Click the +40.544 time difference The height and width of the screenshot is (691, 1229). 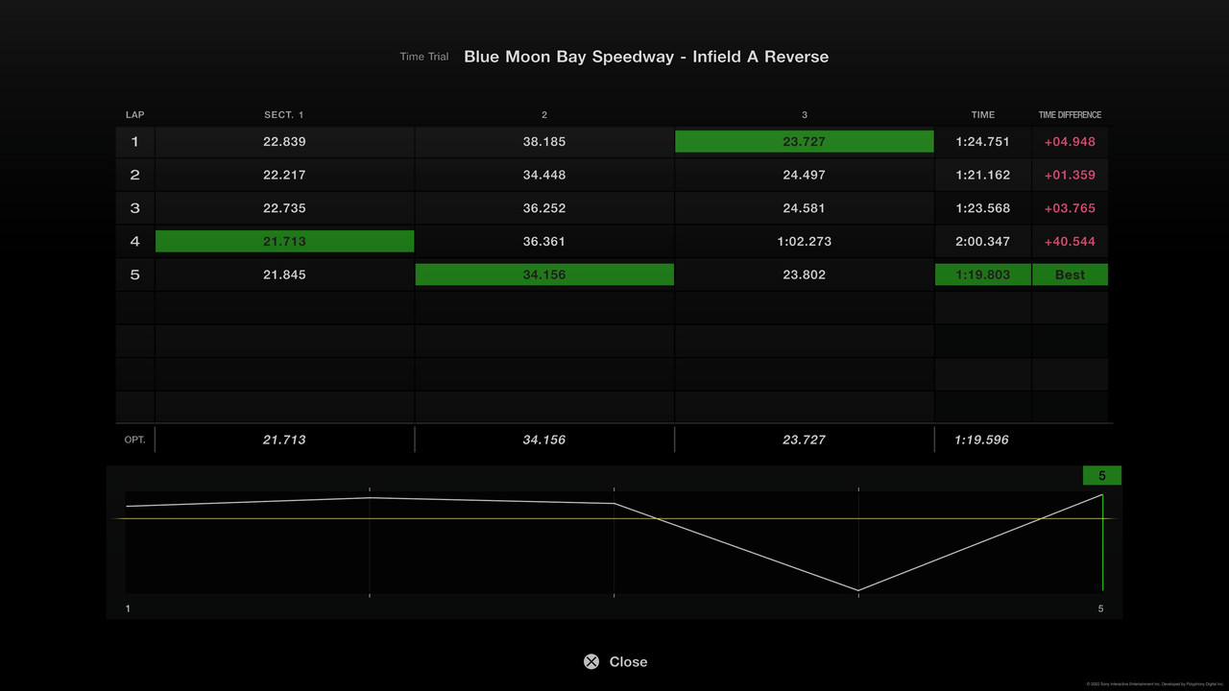1070,241
